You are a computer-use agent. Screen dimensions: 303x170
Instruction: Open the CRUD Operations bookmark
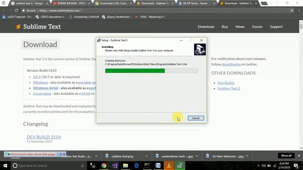coord(50,17)
